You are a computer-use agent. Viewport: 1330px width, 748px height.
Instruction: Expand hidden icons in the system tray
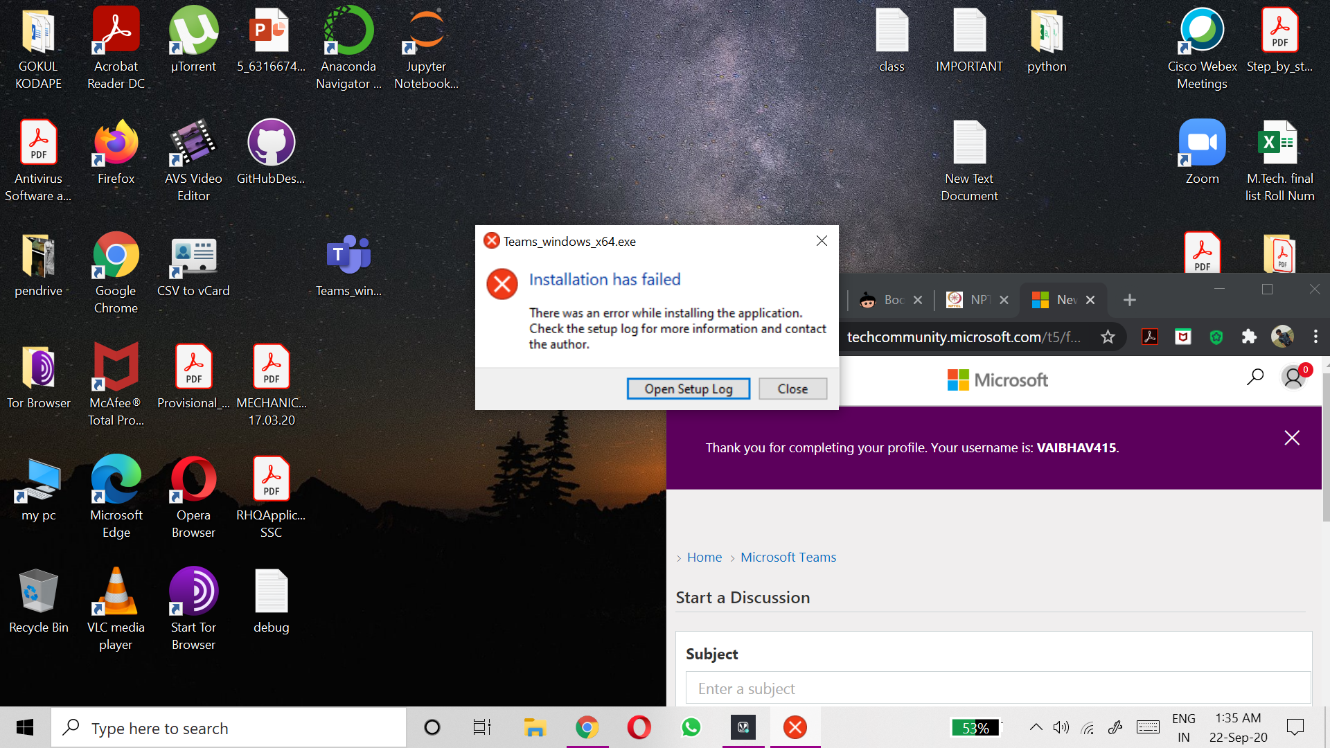(1036, 727)
